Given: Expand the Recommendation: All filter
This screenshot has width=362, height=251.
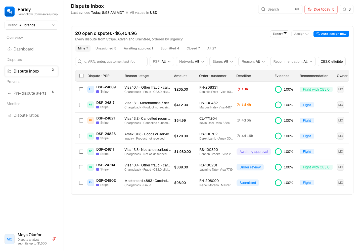Looking at the screenshot, I should [x=293, y=61].
